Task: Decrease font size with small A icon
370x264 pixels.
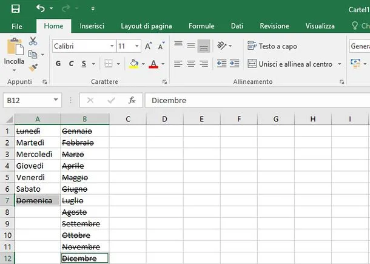Action: (161, 46)
